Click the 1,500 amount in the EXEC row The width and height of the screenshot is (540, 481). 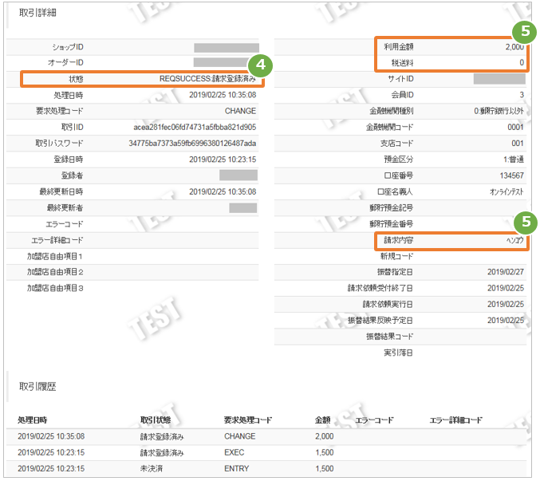[x=325, y=453]
